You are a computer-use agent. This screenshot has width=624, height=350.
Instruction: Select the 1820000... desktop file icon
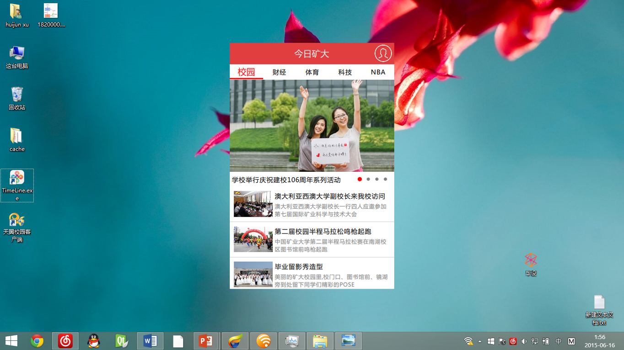51,16
